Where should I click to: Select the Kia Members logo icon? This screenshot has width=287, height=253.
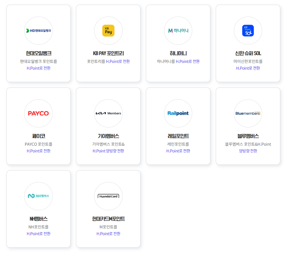coord(108,113)
